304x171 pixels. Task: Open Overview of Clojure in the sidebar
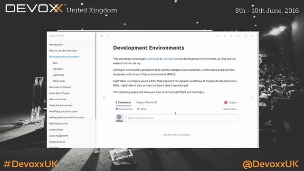tap(60, 87)
